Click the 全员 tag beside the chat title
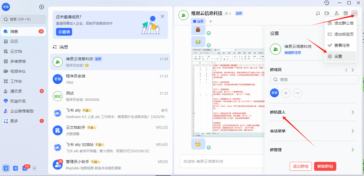364x176 pixels. click(239, 13)
